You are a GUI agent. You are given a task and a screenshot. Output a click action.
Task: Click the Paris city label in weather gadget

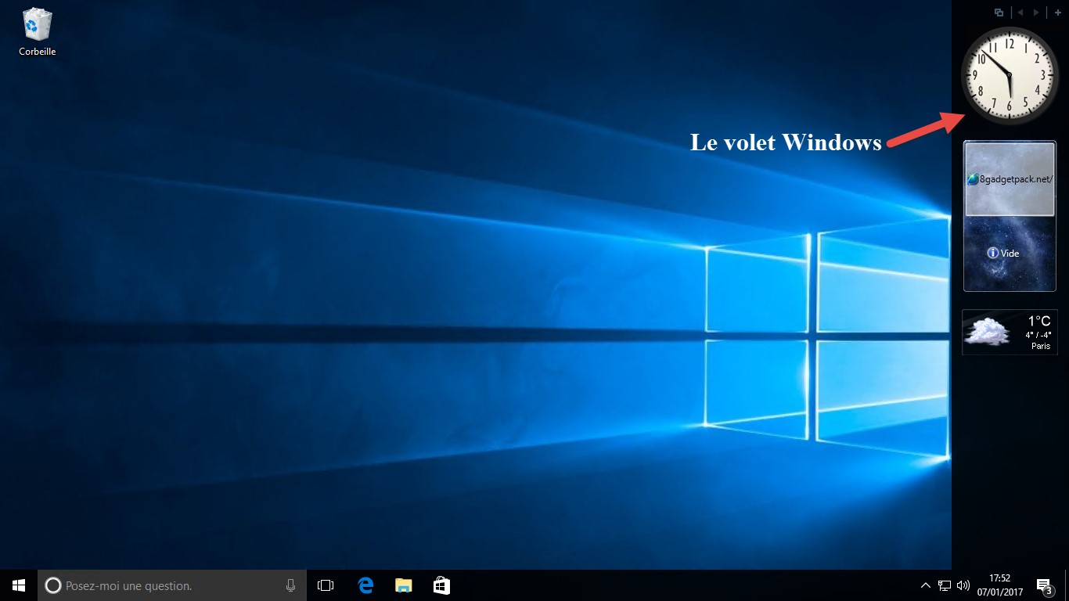(x=1041, y=346)
